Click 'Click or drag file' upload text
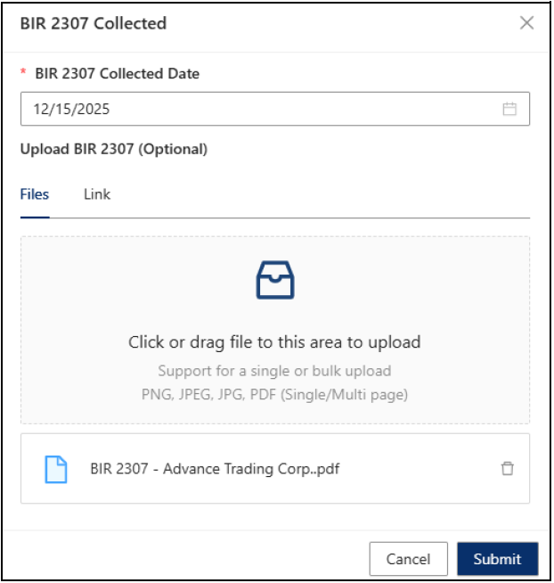This screenshot has height=583, width=554. tap(274, 342)
